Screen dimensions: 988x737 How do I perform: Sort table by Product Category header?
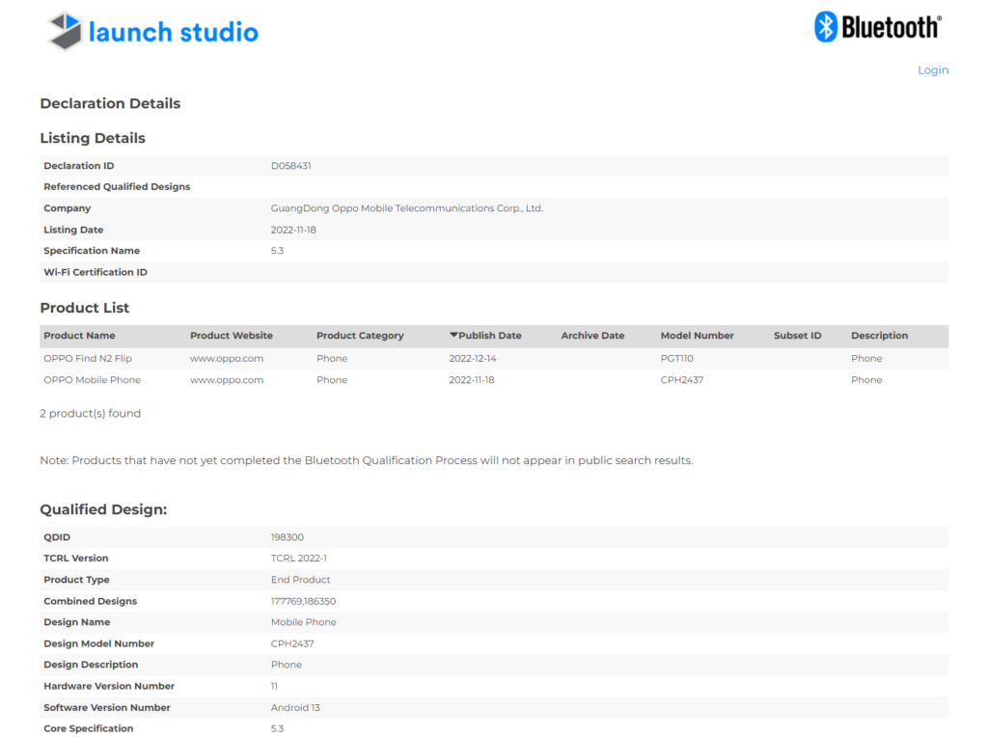pyautogui.click(x=360, y=336)
